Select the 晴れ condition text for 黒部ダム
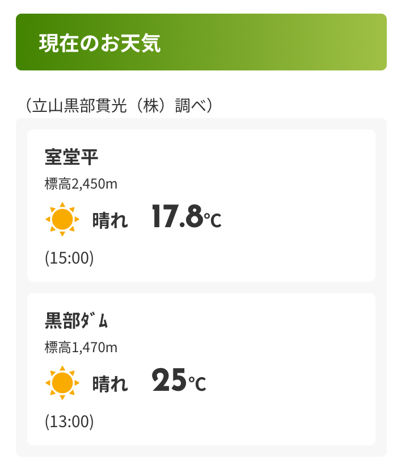Image resolution: width=397 pixels, height=476 pixels. click(110, 384)
